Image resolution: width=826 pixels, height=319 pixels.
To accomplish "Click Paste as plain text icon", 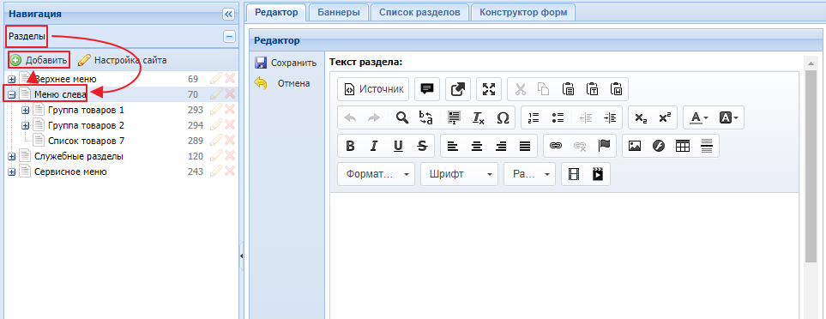I will [593, 89].
